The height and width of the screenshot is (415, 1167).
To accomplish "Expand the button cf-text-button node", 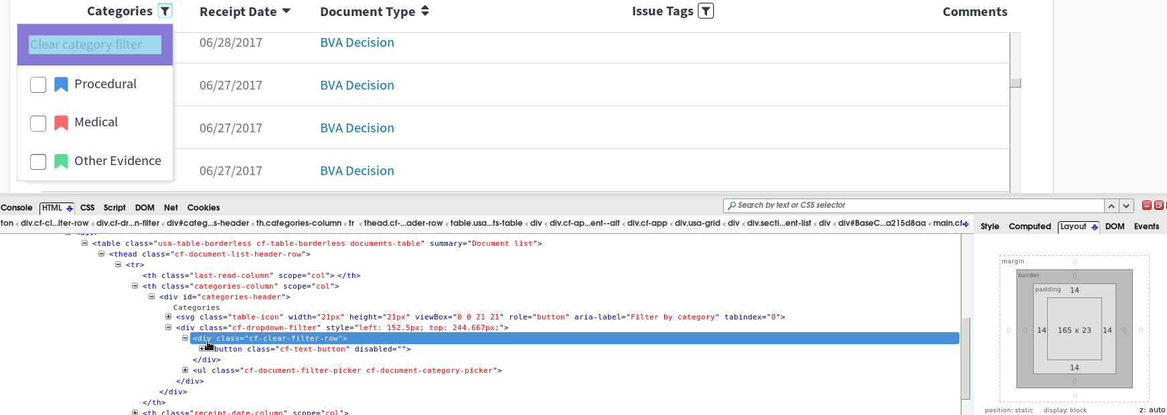I will point(202,349).
